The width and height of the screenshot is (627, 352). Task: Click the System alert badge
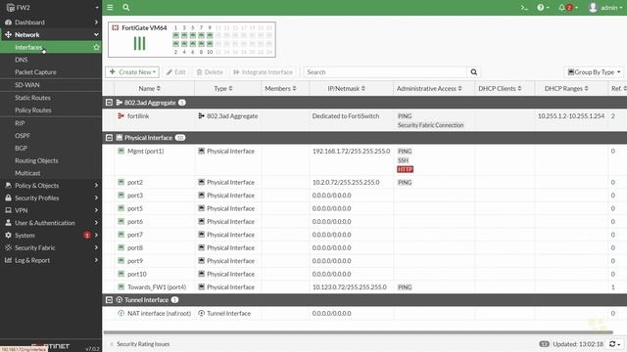87,236
